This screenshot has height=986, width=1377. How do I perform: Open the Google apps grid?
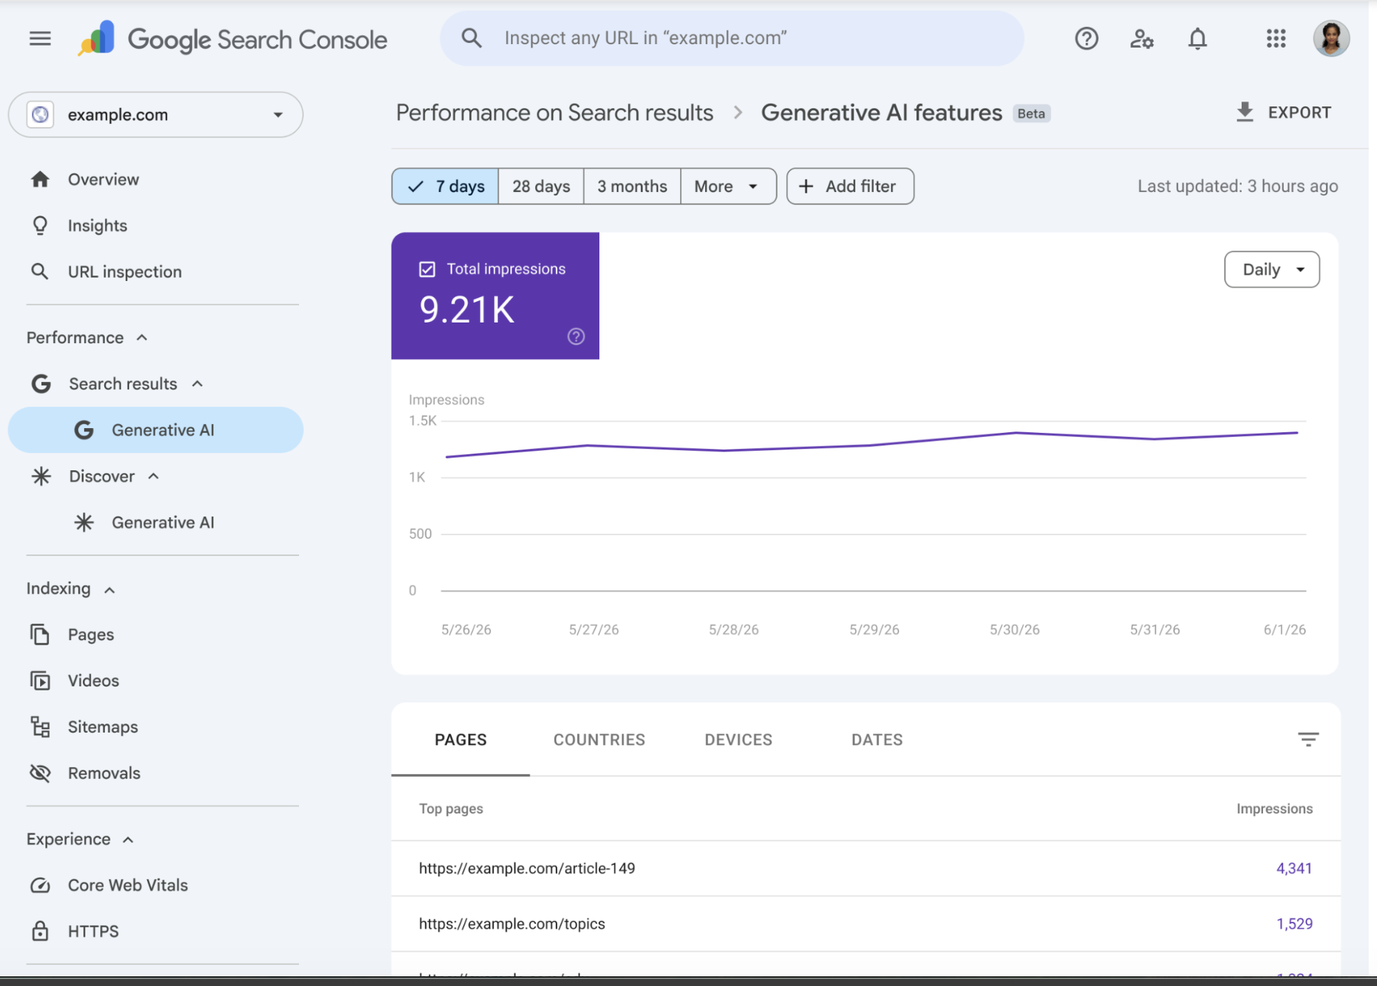tap(1276, 39)
